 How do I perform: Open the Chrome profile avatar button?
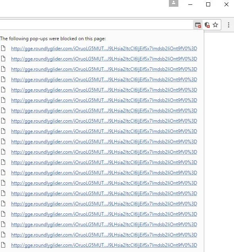point(174,3)
